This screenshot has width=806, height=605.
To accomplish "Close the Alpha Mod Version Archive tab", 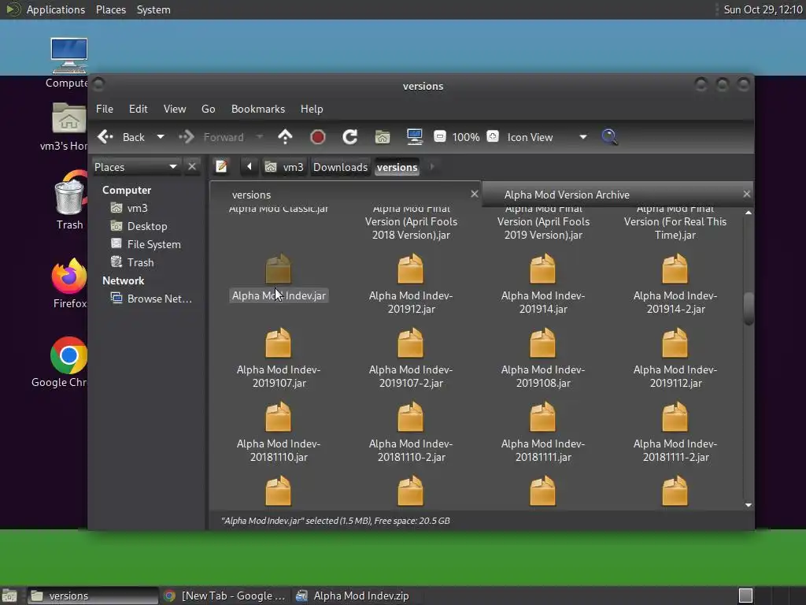I will pos(746,194).
